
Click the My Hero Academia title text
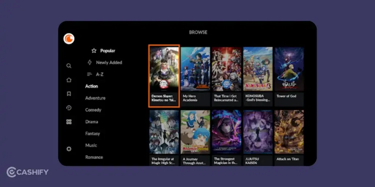coord(190,98)
